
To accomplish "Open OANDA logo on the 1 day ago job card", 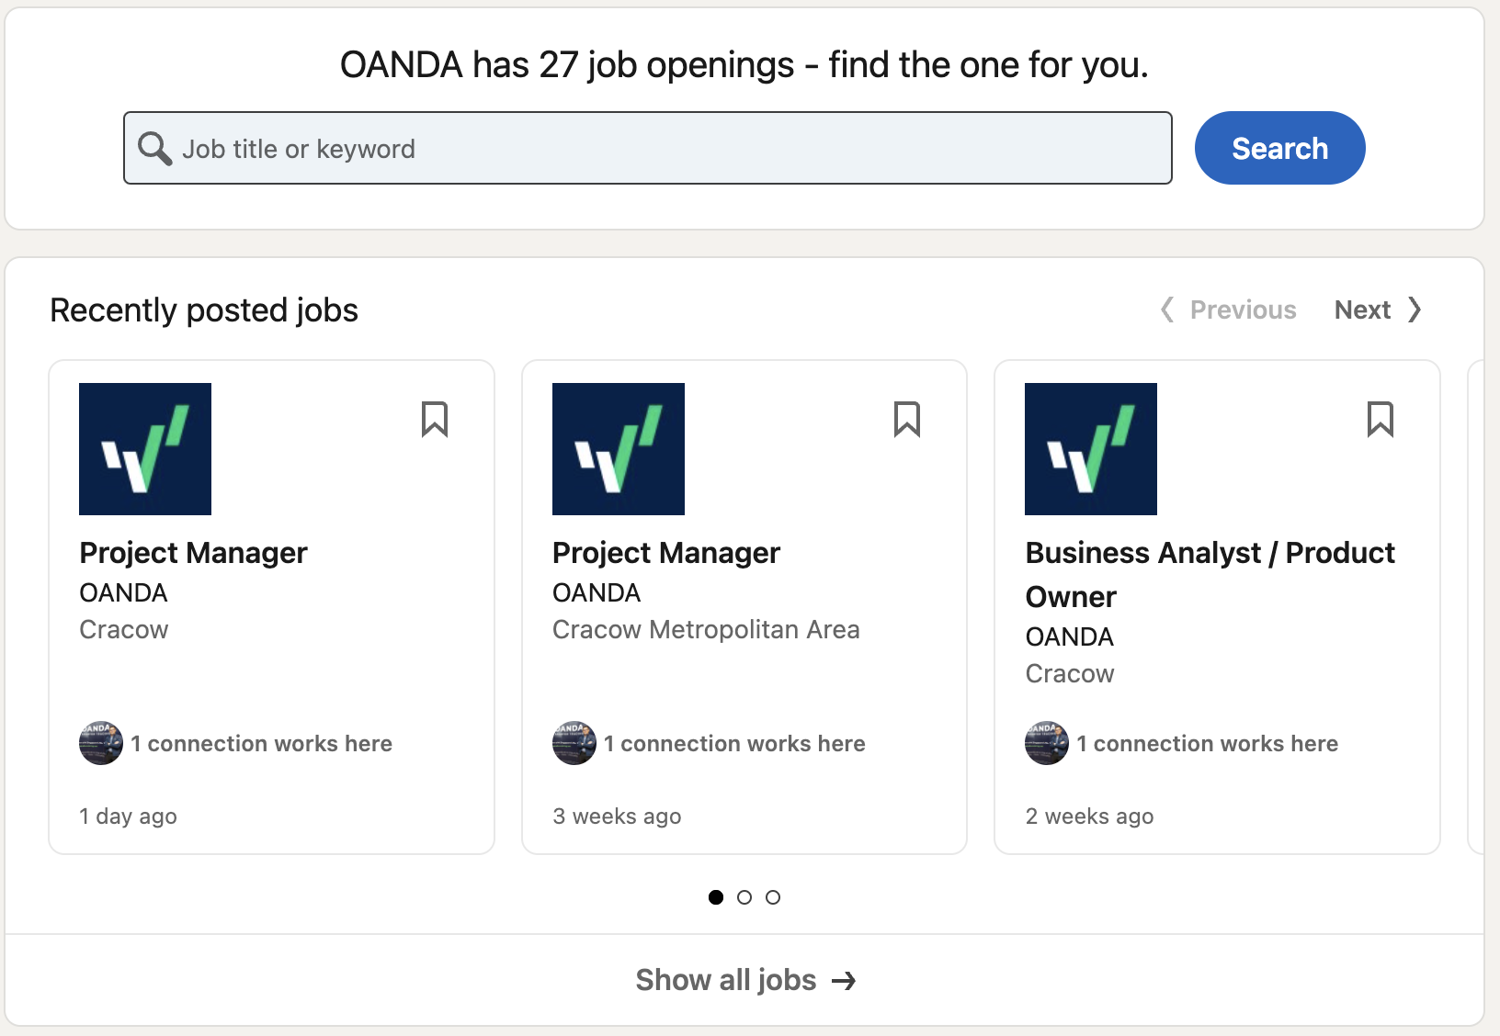I will 145,449.
